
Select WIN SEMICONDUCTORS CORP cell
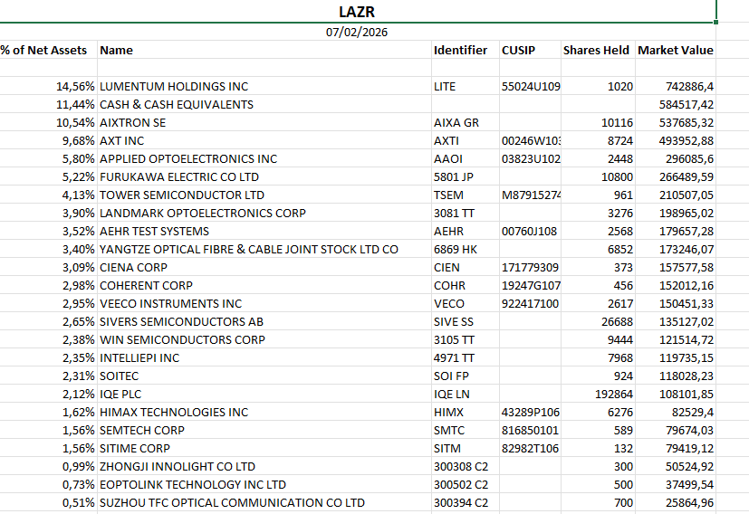(x=264, y=340)
